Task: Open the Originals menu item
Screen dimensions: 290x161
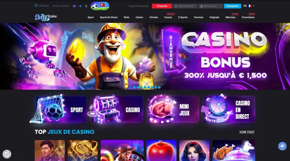Action: (214, 17)
